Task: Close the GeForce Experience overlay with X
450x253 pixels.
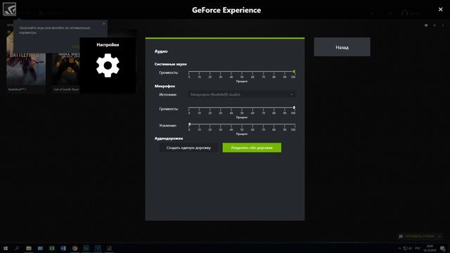Action: tap(440, 9)
